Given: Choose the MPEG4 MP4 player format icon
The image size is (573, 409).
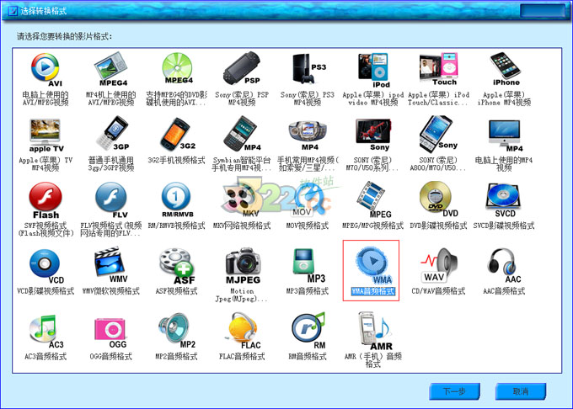Looking at the screenshot, I should click(x=110, y=69).
